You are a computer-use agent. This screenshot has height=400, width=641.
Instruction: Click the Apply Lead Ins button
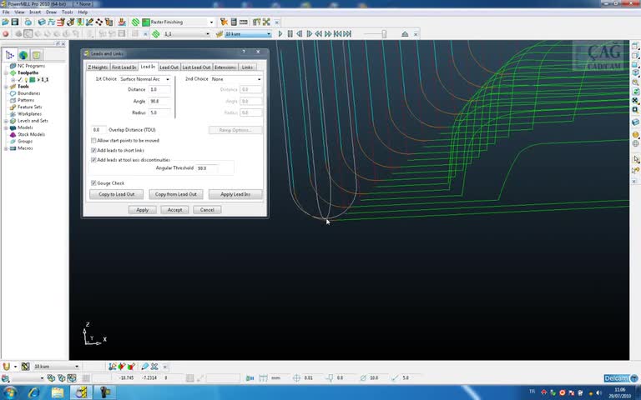pyautogui.click(x=235, y=194)
